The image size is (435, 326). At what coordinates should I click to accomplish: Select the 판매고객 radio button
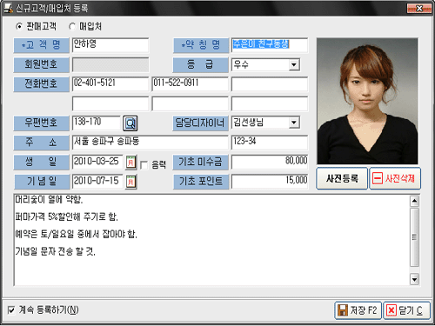19,27
